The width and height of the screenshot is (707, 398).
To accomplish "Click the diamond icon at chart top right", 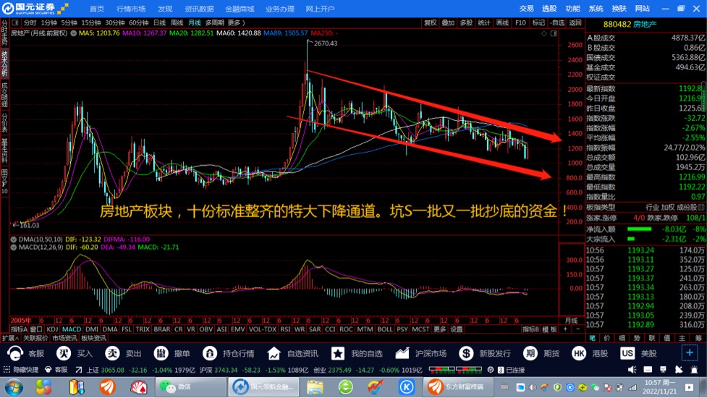I will point(544,33).
